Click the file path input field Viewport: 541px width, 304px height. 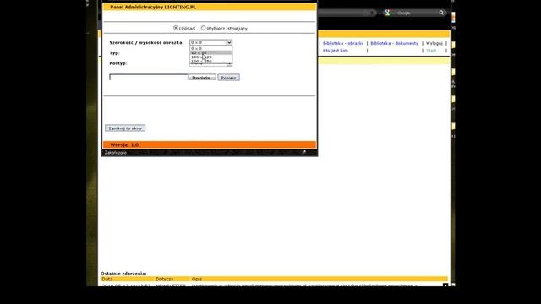coord(149,77)
